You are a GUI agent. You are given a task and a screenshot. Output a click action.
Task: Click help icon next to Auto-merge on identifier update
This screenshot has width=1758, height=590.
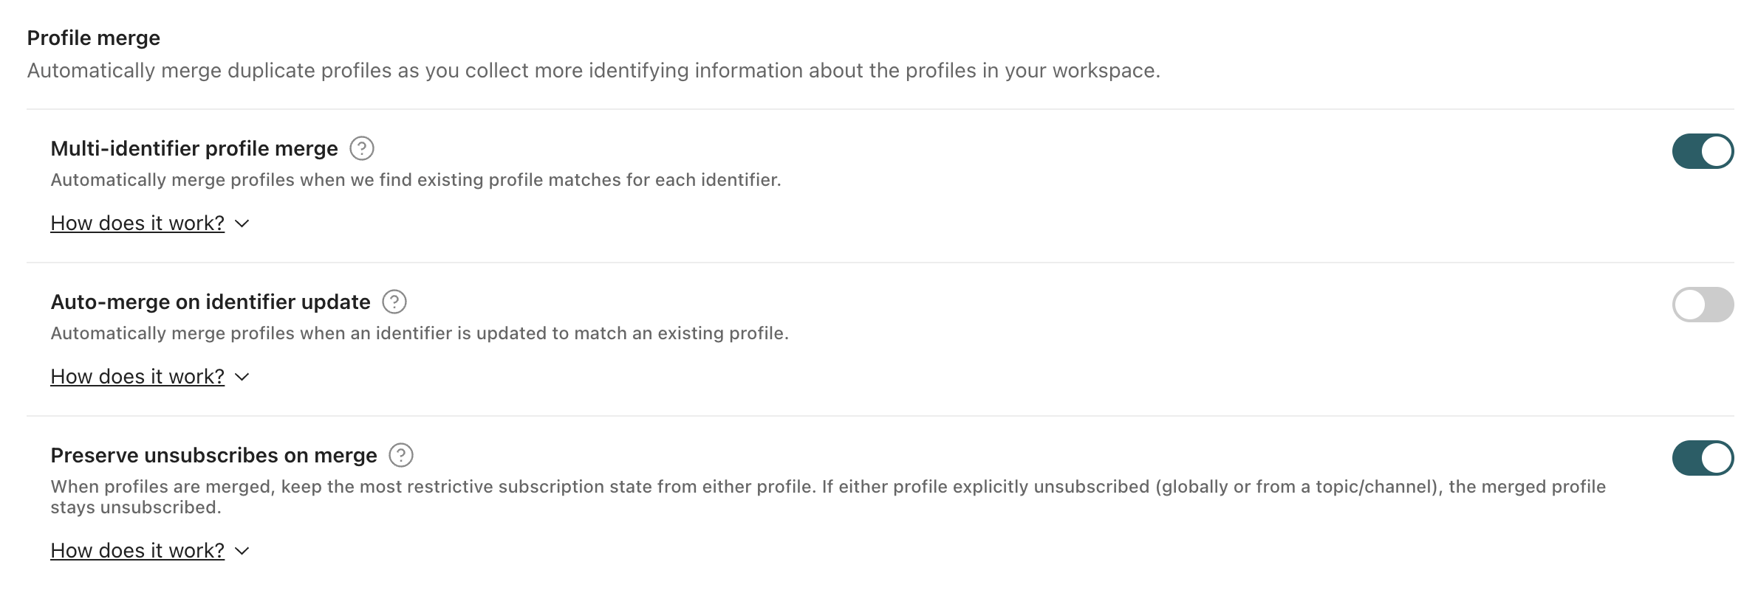click(394, 302)
